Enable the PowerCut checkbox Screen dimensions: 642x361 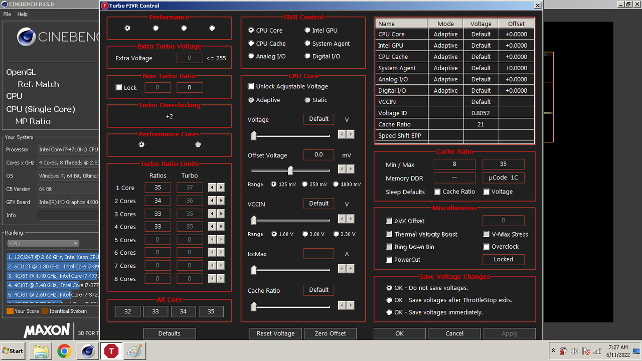point(389,260)
